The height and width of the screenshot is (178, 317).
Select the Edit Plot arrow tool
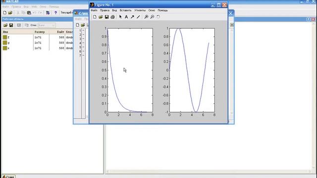[x=120, y=17]
